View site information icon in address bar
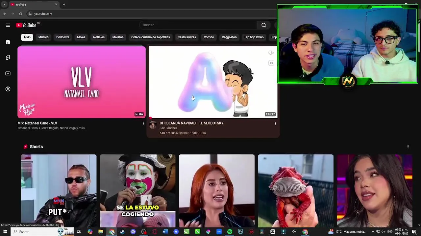 tap(30, 14)
